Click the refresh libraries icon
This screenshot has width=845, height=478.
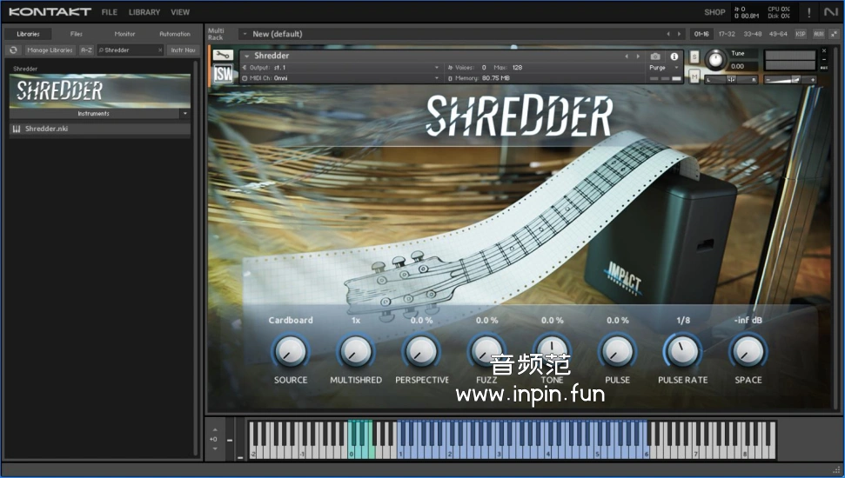click(13, 50)
